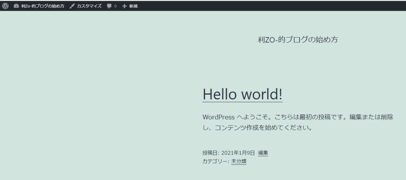Select the 新規 menu label
Screen dimensions: 406x180
coord(133,6)
